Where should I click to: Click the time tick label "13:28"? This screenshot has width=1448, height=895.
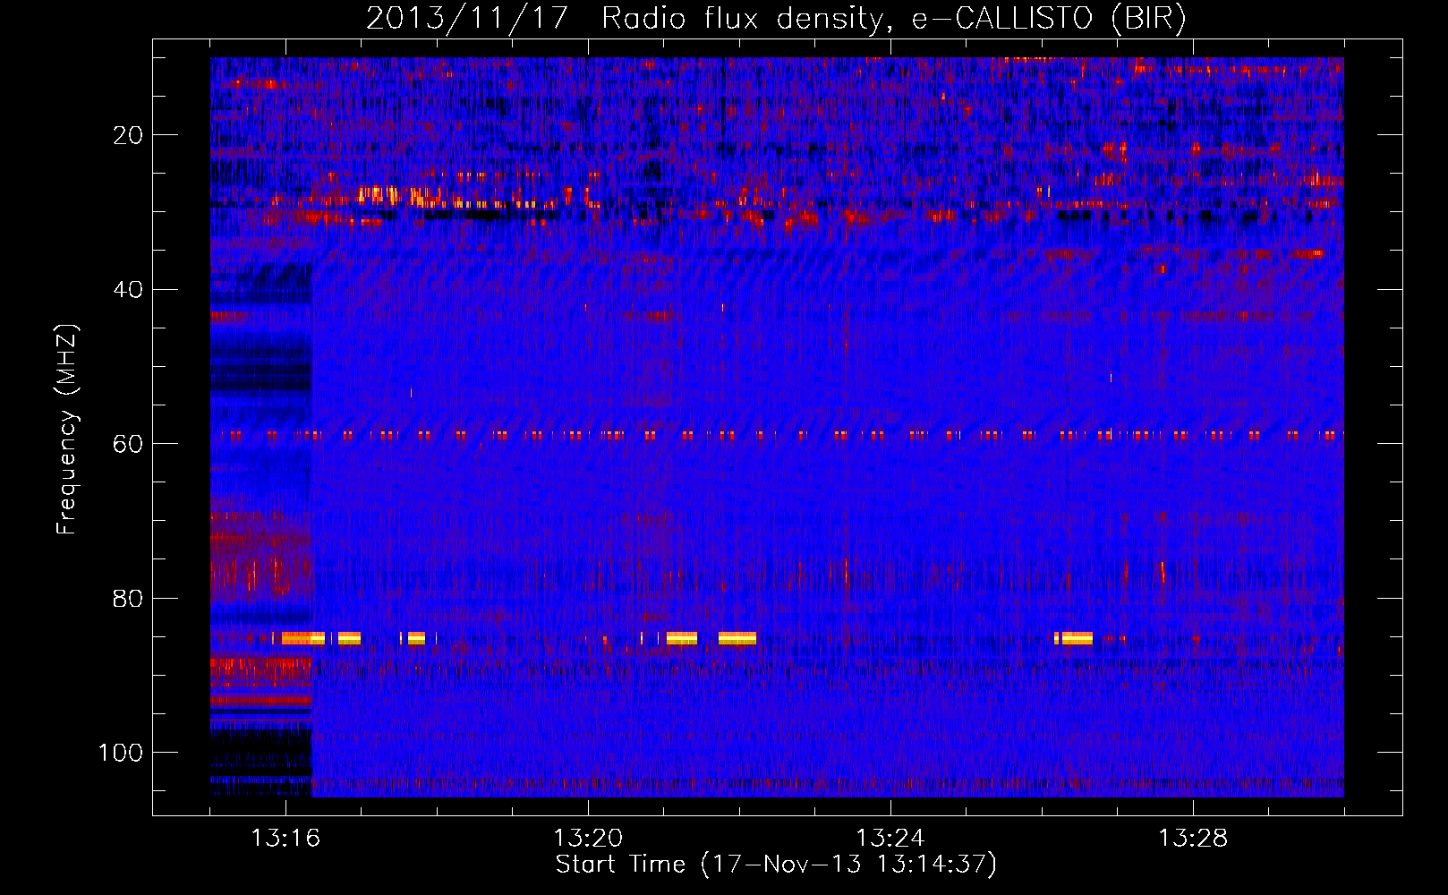pyautogui.click(x=1193, y=839)
